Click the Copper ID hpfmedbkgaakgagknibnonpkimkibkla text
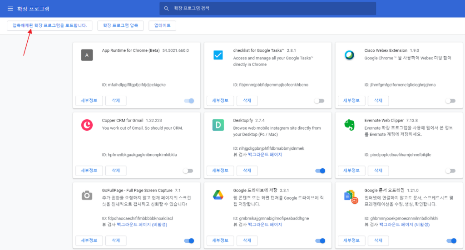The image size is (465, 250). [139, 155]
